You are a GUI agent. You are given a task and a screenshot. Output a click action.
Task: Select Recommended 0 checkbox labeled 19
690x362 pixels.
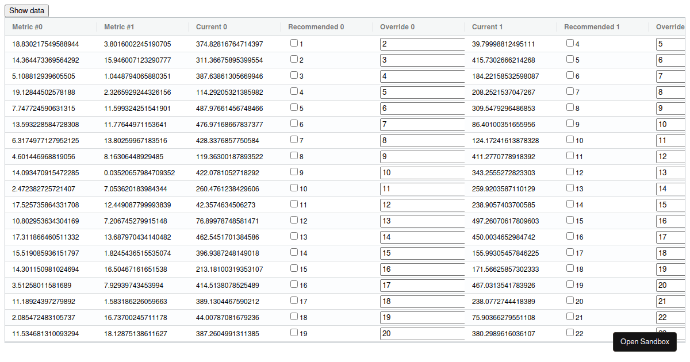294,333
